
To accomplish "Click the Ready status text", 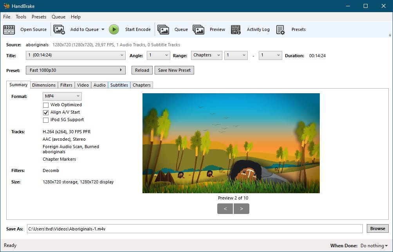I will 10,245.
